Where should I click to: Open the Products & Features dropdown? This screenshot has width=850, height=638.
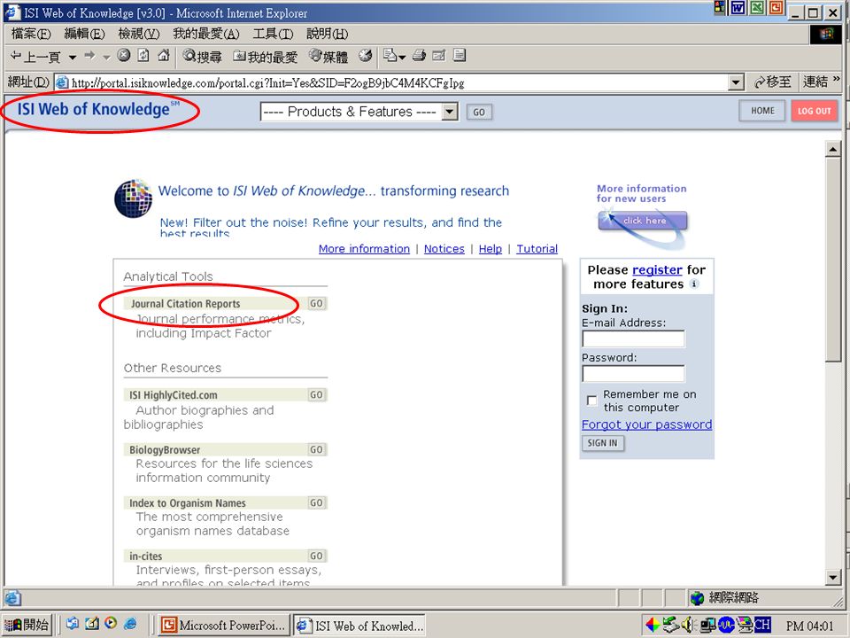click(359, 112)
